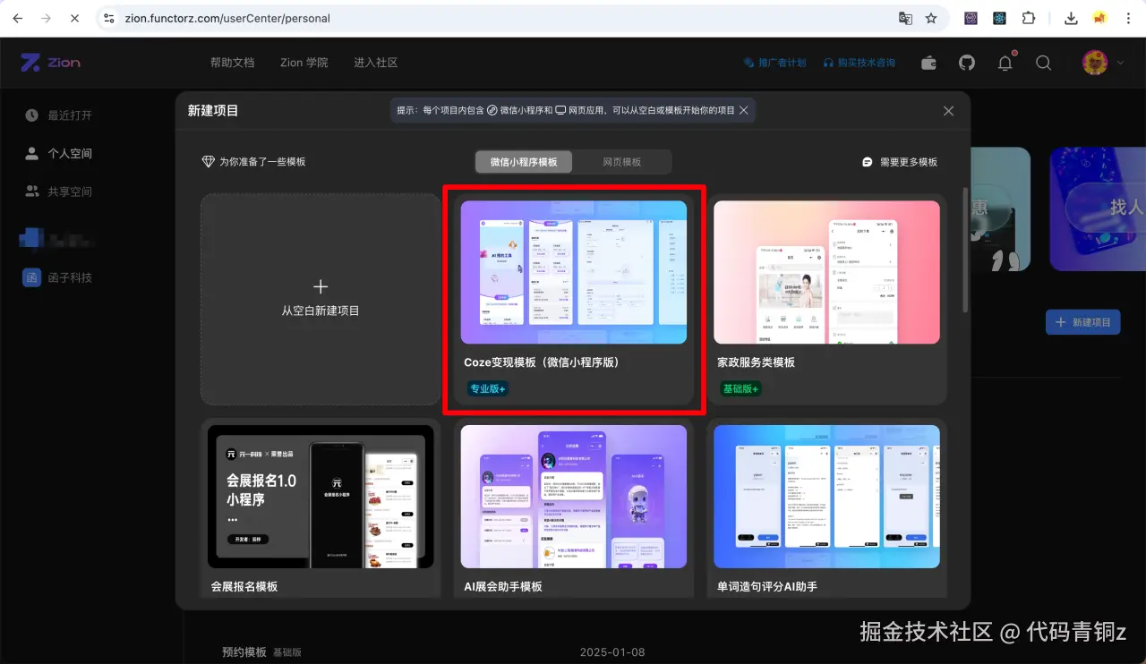Select the AI展会助手模板 thumbnail
1146x664 pixels.
574,496
